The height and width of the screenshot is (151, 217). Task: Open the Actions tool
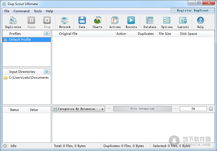pyautogui.click(x=115, y=22)
